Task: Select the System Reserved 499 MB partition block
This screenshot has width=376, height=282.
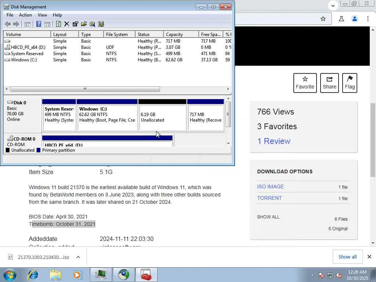Action: (59, 115)
